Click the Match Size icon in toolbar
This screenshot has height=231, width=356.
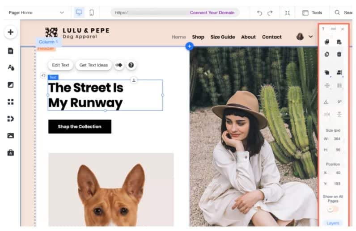(339, 85)
